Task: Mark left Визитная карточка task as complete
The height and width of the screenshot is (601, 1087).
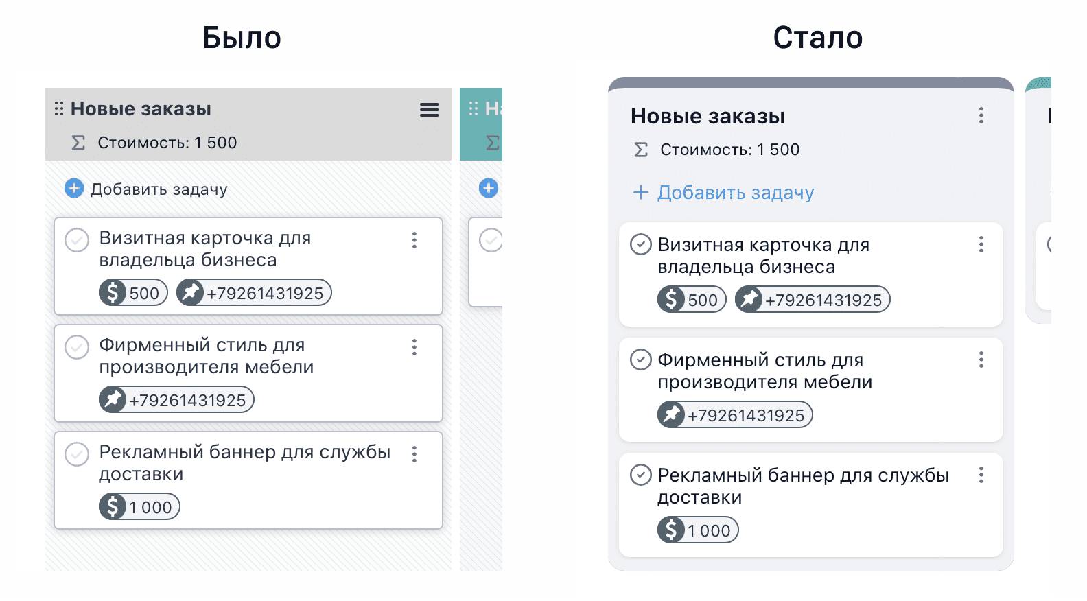Action: coord(77,240)
